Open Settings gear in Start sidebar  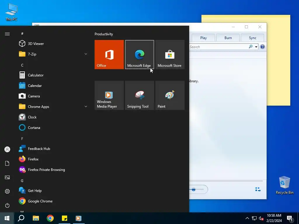pyautogui.click(x=7, y=191)
